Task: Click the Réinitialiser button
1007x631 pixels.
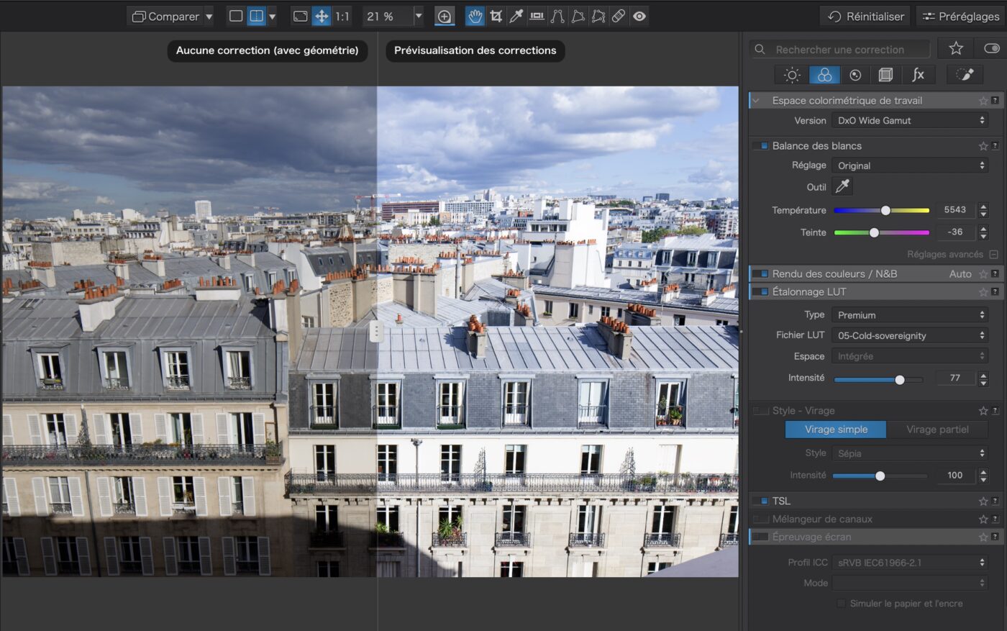Action: [x=865, y=16]
